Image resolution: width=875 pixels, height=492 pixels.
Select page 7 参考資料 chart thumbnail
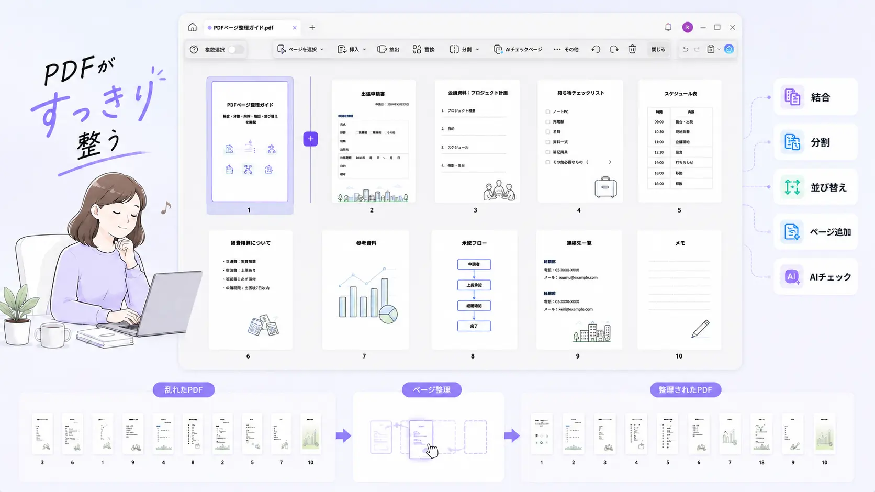(365, 290)
